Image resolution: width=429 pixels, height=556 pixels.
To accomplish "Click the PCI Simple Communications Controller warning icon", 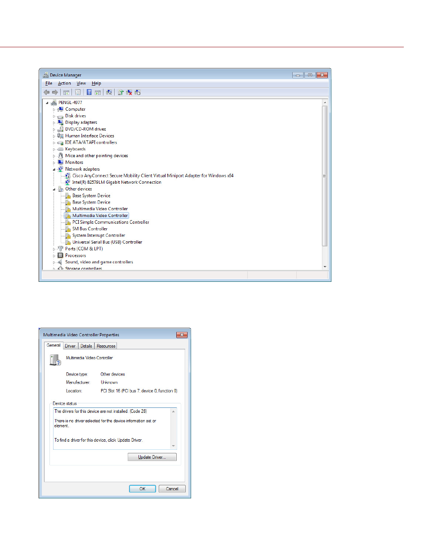I will pyautogui.click(x=68, y=222).
